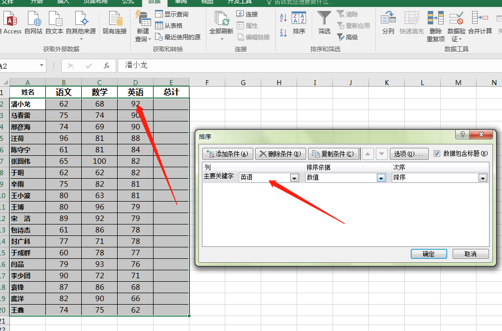
Task: Click move down arrow in sort dialog
Action: coord(382,154)
